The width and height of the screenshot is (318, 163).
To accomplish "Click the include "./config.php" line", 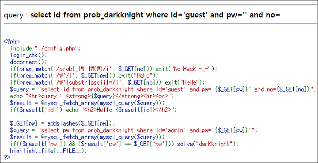I will 45,48.
